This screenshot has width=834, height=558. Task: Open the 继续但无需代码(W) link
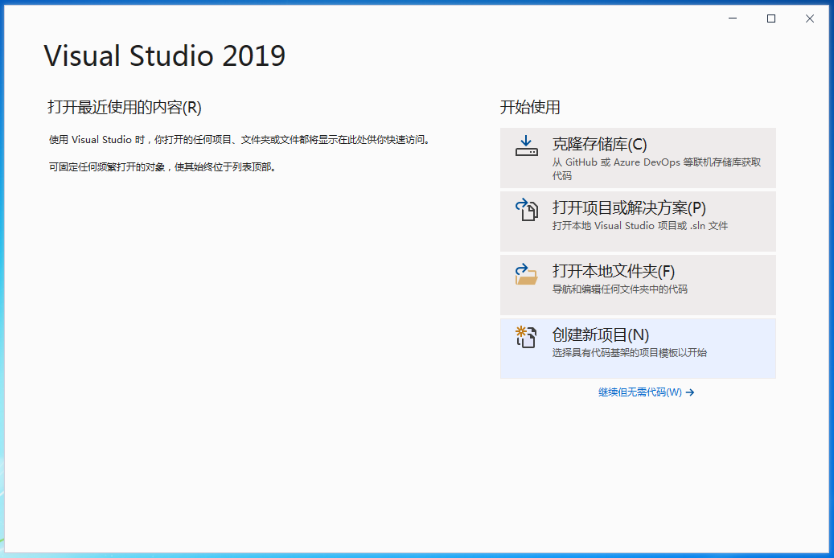tap(640, 392)
